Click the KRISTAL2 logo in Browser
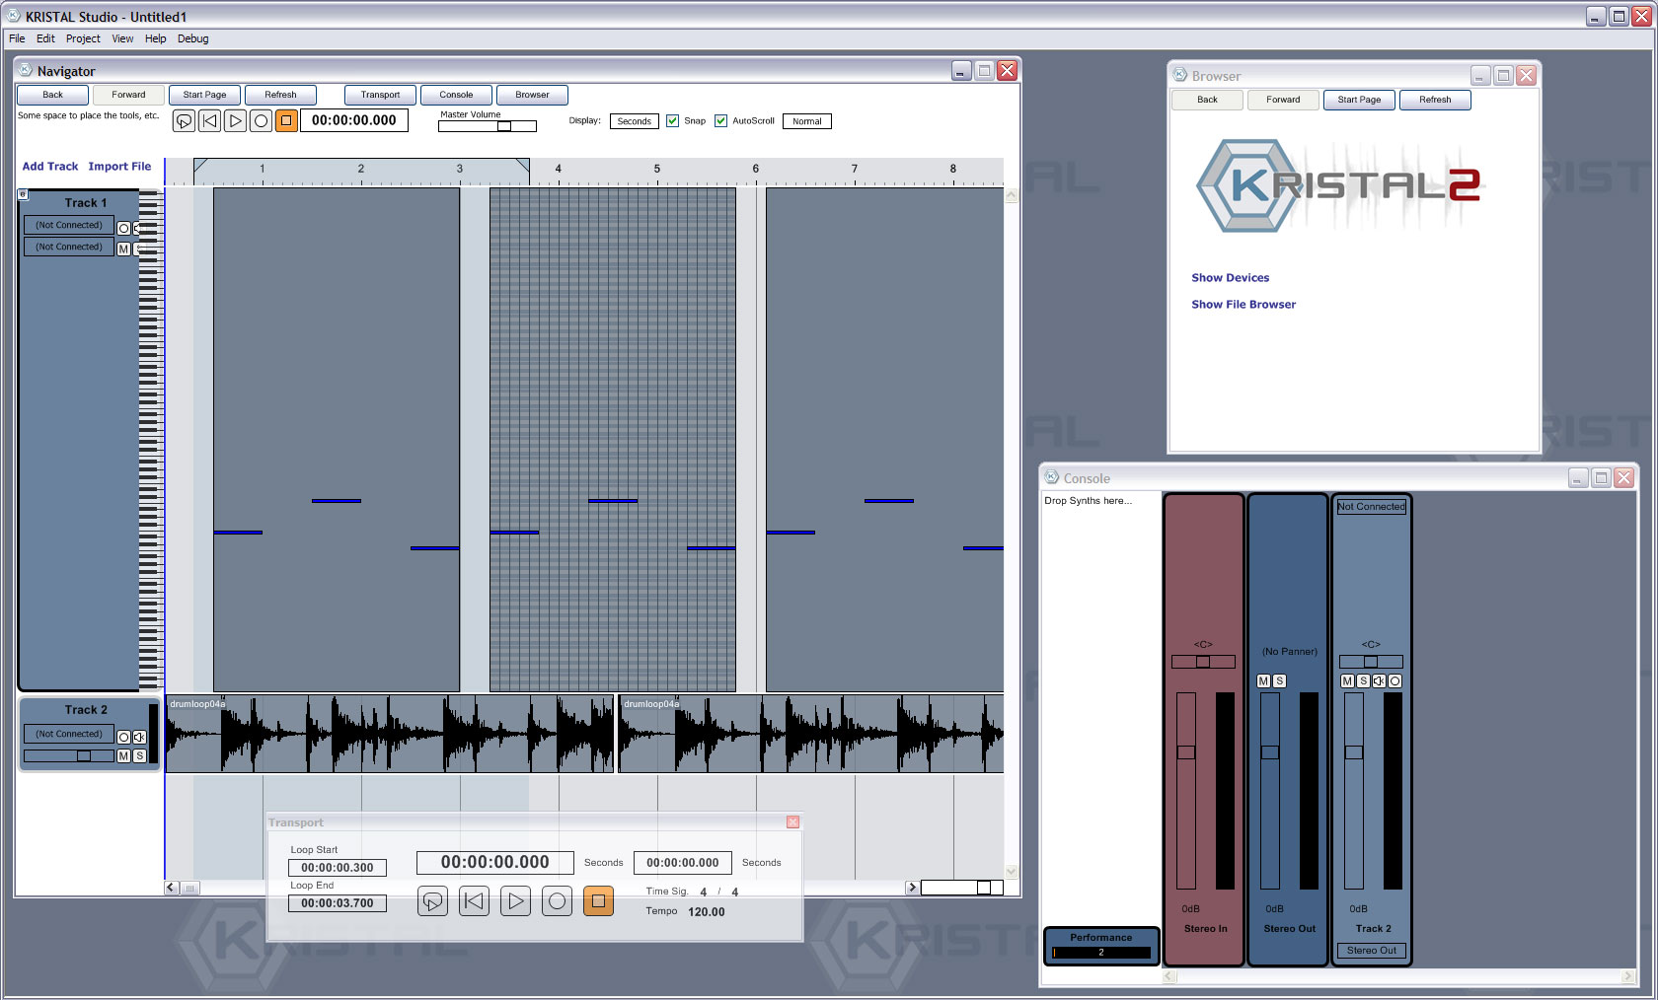The height and width of the screenshot is (1000, 1658). click(1339, 185)
